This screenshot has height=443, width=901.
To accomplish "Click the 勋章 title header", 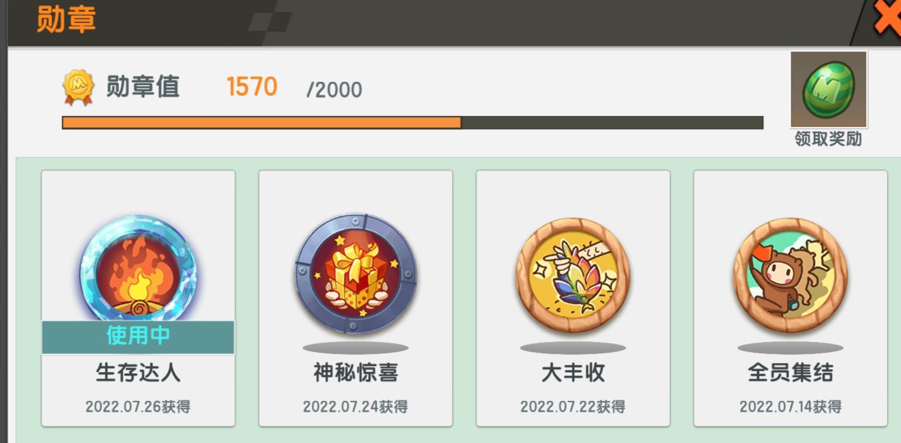I will click(66, 19).
